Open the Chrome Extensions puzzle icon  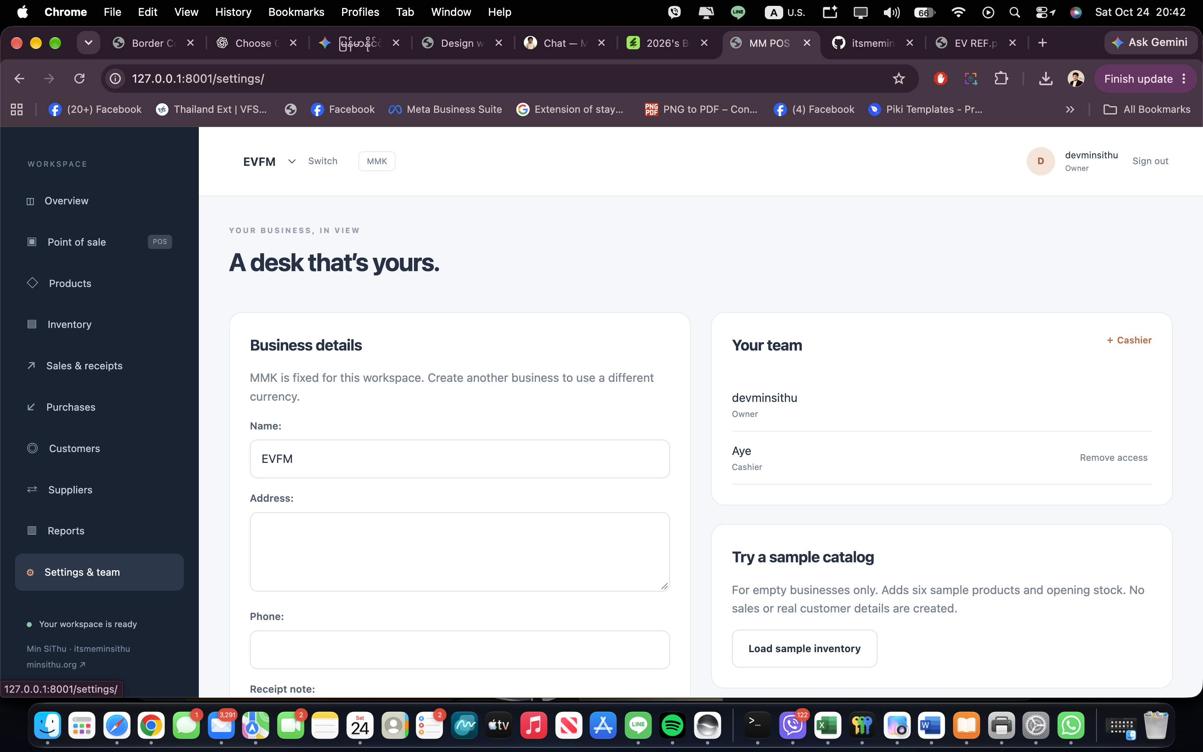tap(1001, 79)
